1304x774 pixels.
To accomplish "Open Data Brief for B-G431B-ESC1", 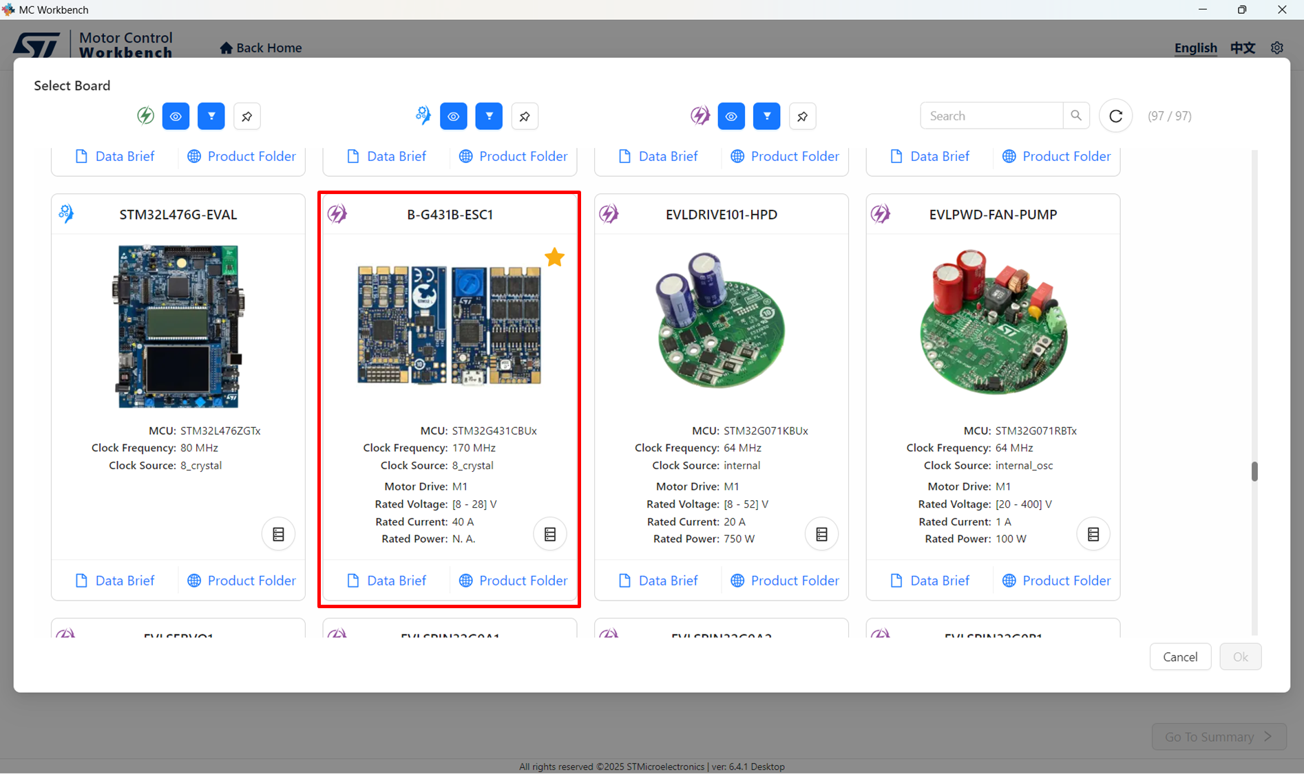I will [x=386, y=581].
